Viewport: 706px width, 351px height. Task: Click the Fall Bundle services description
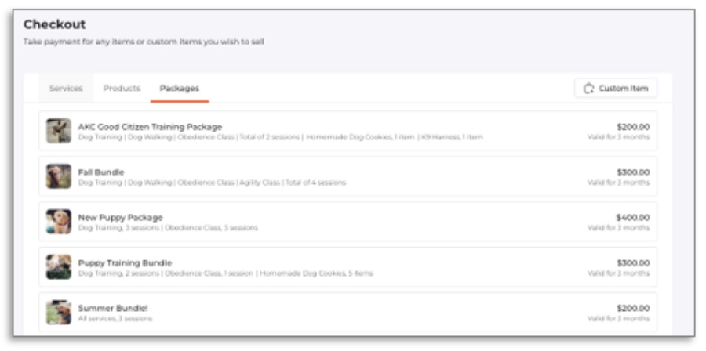(x=212, y=183)
